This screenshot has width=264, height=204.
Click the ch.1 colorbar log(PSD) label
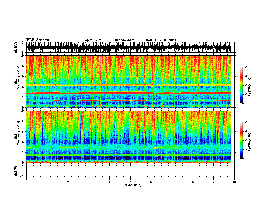250,87
